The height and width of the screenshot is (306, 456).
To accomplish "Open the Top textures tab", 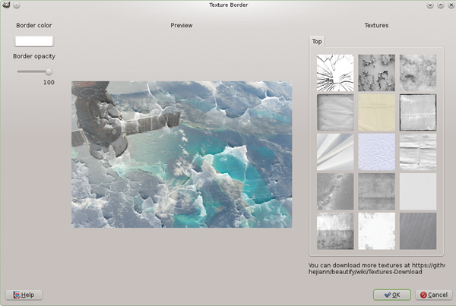I will (317, 42).
